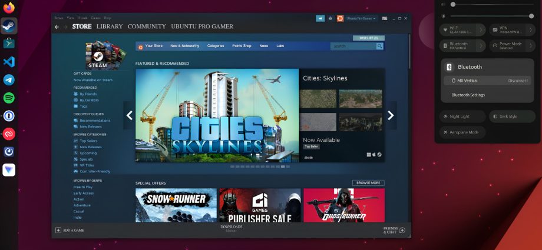Click the Your Store avatar icon
This screenshot has width=542, height=250.
coord(140,47)
